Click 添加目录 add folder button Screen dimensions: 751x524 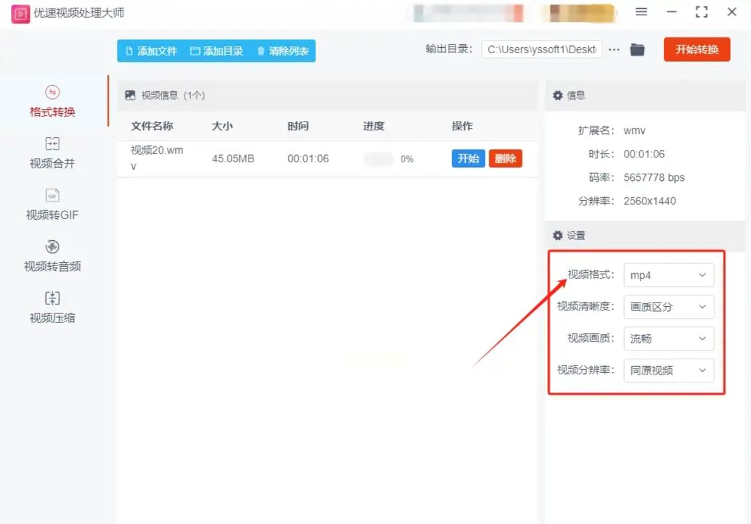pyautogui.click(x=216, y=51)
